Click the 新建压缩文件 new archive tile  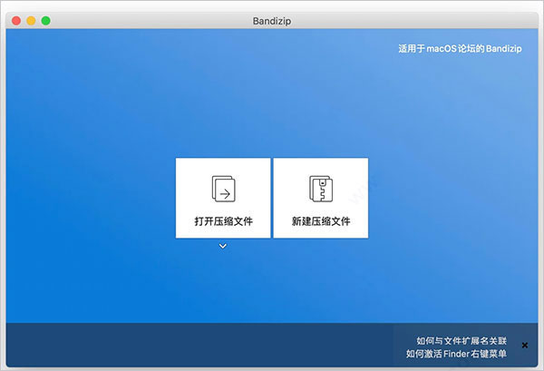(321, 198)
